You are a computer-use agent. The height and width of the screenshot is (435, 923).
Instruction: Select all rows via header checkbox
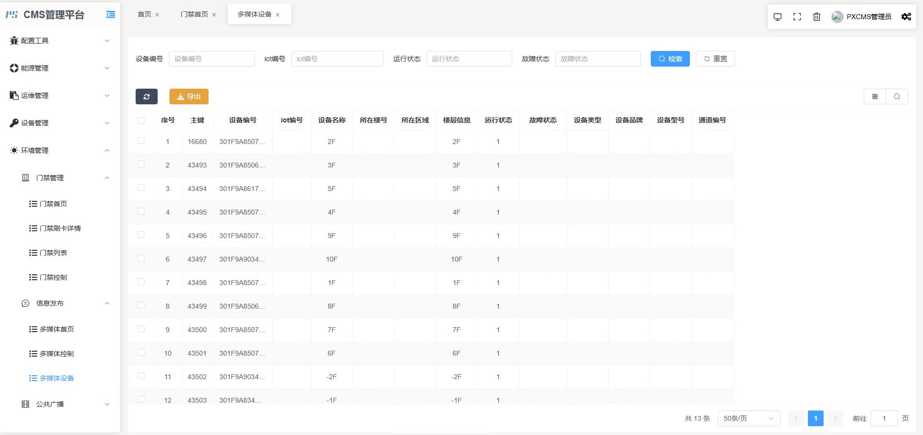[x=141, y=121]
